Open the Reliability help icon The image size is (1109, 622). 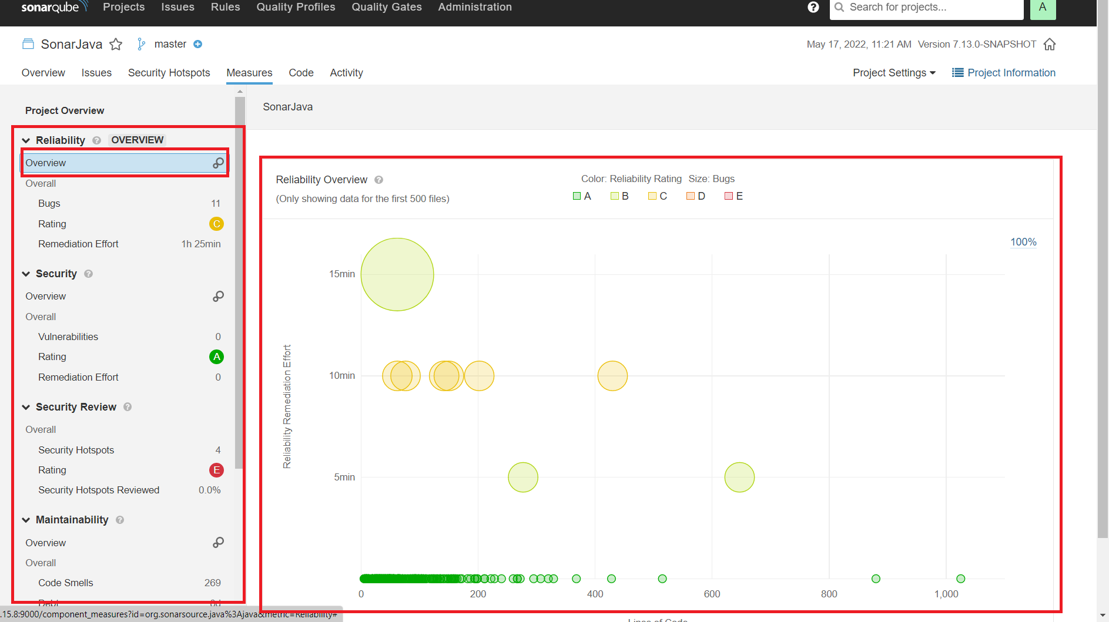[x=96, y=140]
